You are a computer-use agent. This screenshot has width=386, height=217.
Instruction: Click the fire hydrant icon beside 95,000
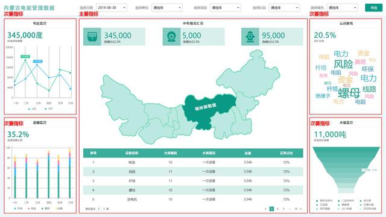(x=250, y=37)
